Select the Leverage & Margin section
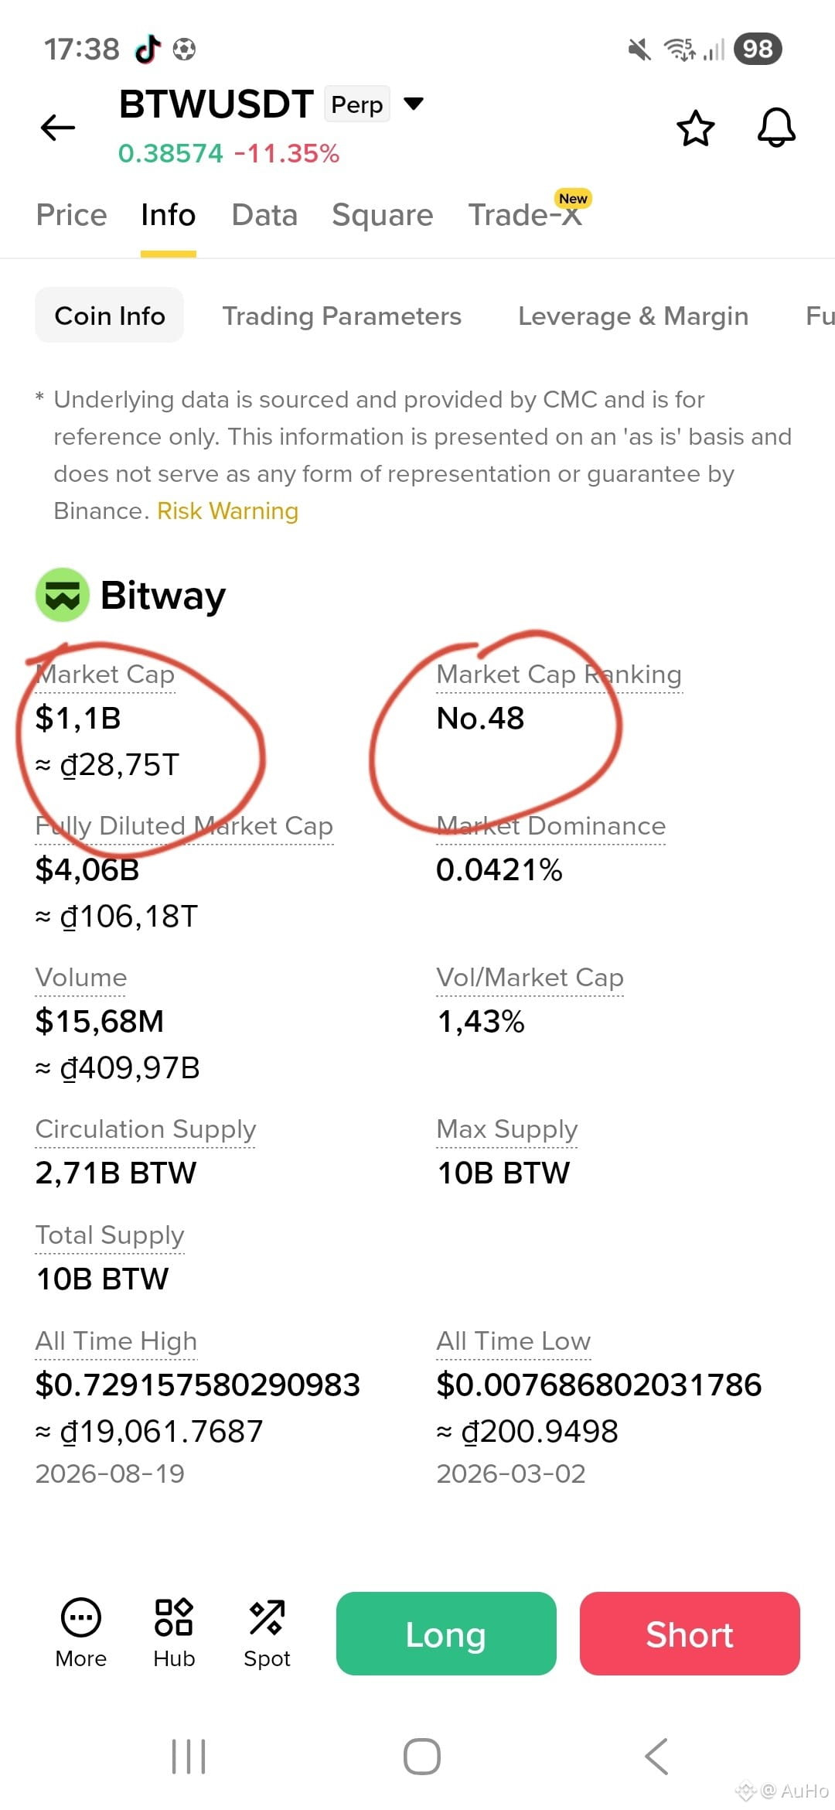 point(633,316)
